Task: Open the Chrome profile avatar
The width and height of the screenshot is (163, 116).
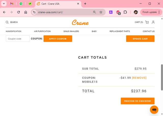Action: point(136,12)
